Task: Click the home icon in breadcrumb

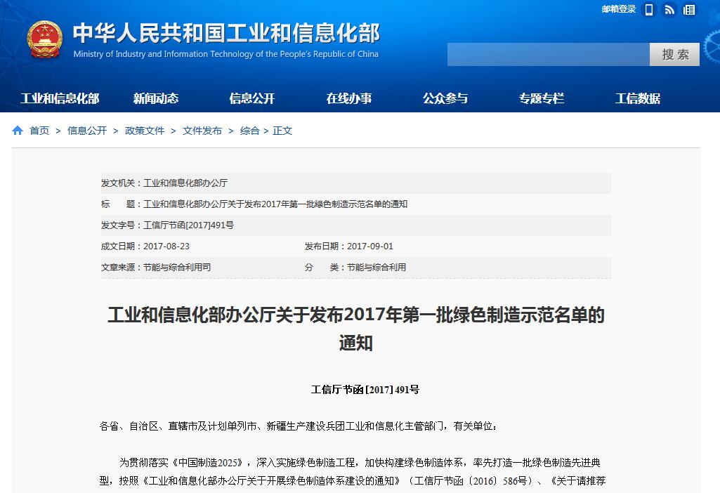Action: [x=18, y=131]
